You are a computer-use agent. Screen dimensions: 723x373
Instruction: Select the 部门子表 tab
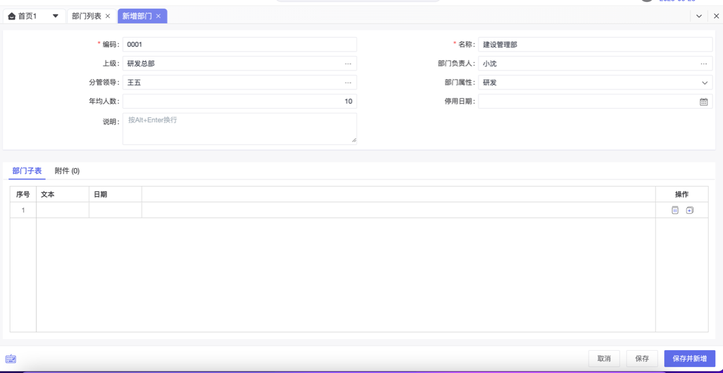pos(27,171)
